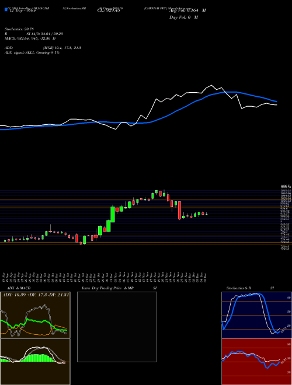Open the ADX indicator chart thumbnail
The width and height of the screenshot is (292, 385).
35,315
